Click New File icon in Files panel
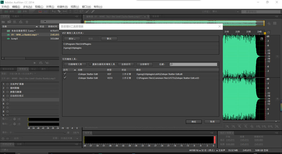Screen dimensions: 282x154 coord(15,22)
